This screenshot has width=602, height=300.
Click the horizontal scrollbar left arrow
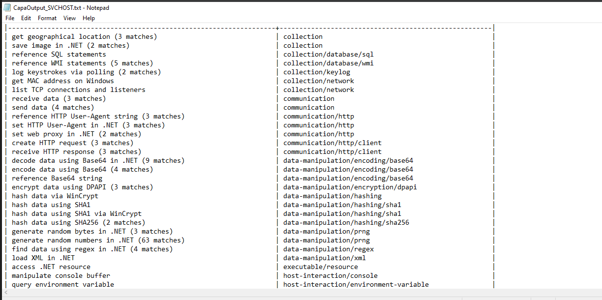[6, 293]
